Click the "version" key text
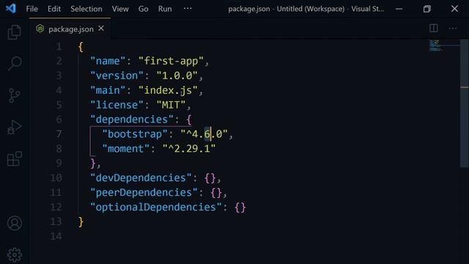Viewport: 469px width, 264px height. [x=117, y=76]
